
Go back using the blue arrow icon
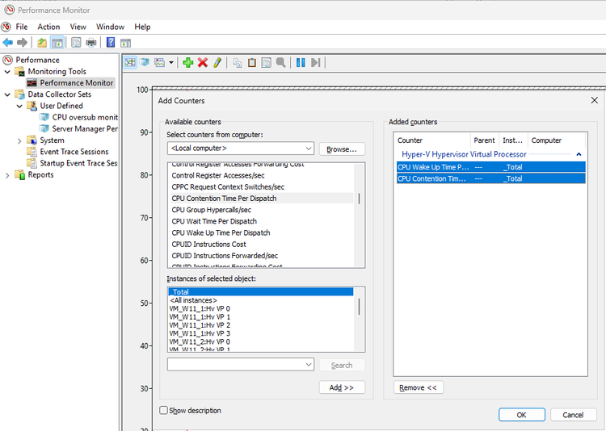click(x=7, y=42)
